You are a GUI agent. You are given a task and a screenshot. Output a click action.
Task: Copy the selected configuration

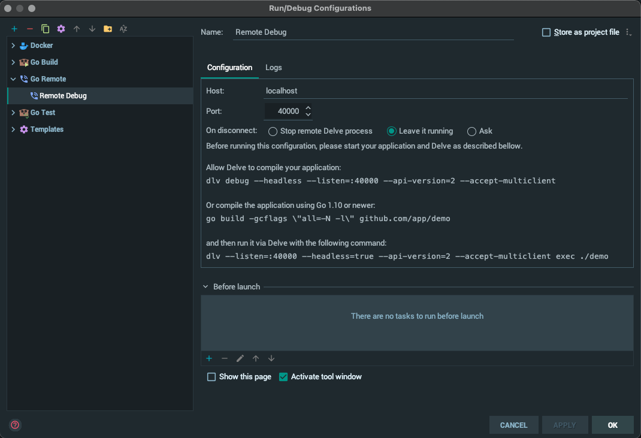click(x=46, y=29)
